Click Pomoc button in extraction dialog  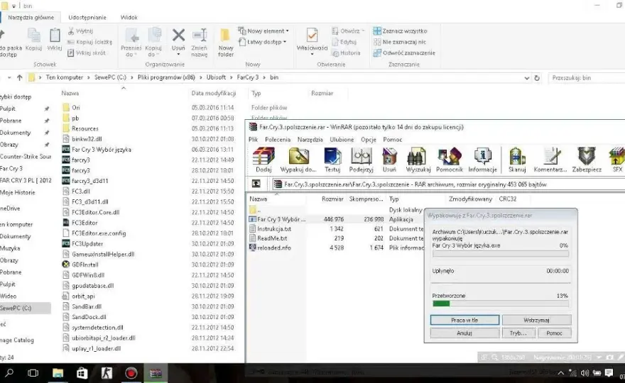click(x=554, y=333)
